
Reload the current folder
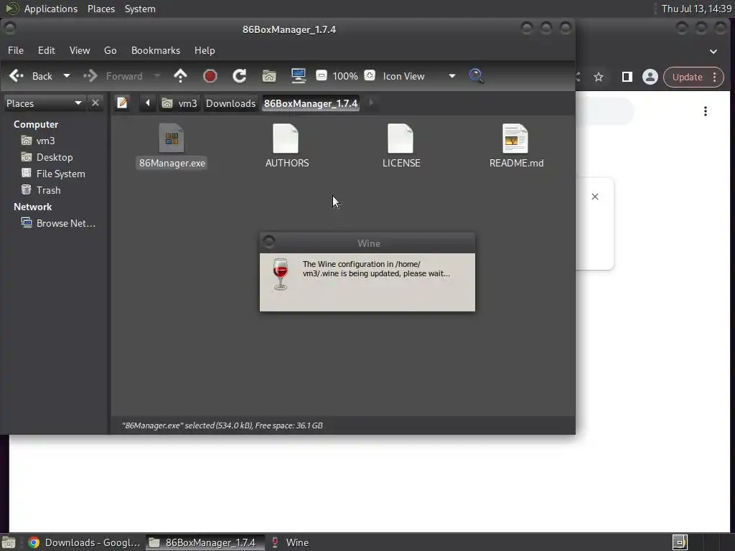240,76
